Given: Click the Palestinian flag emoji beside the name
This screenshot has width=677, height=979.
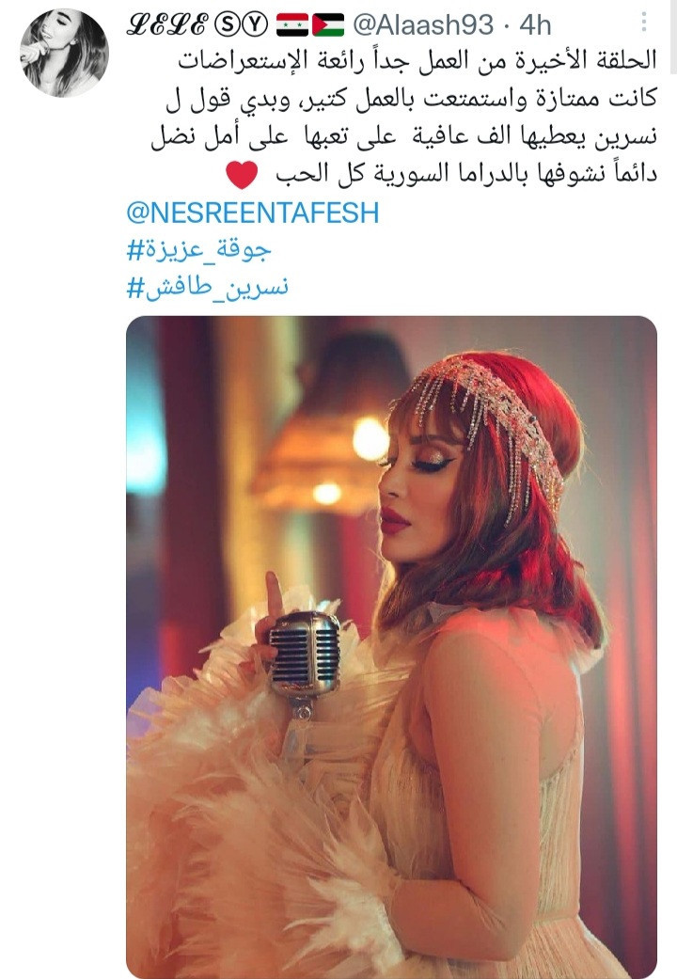Looking at the screenshot, I should (x=328, y=25).
